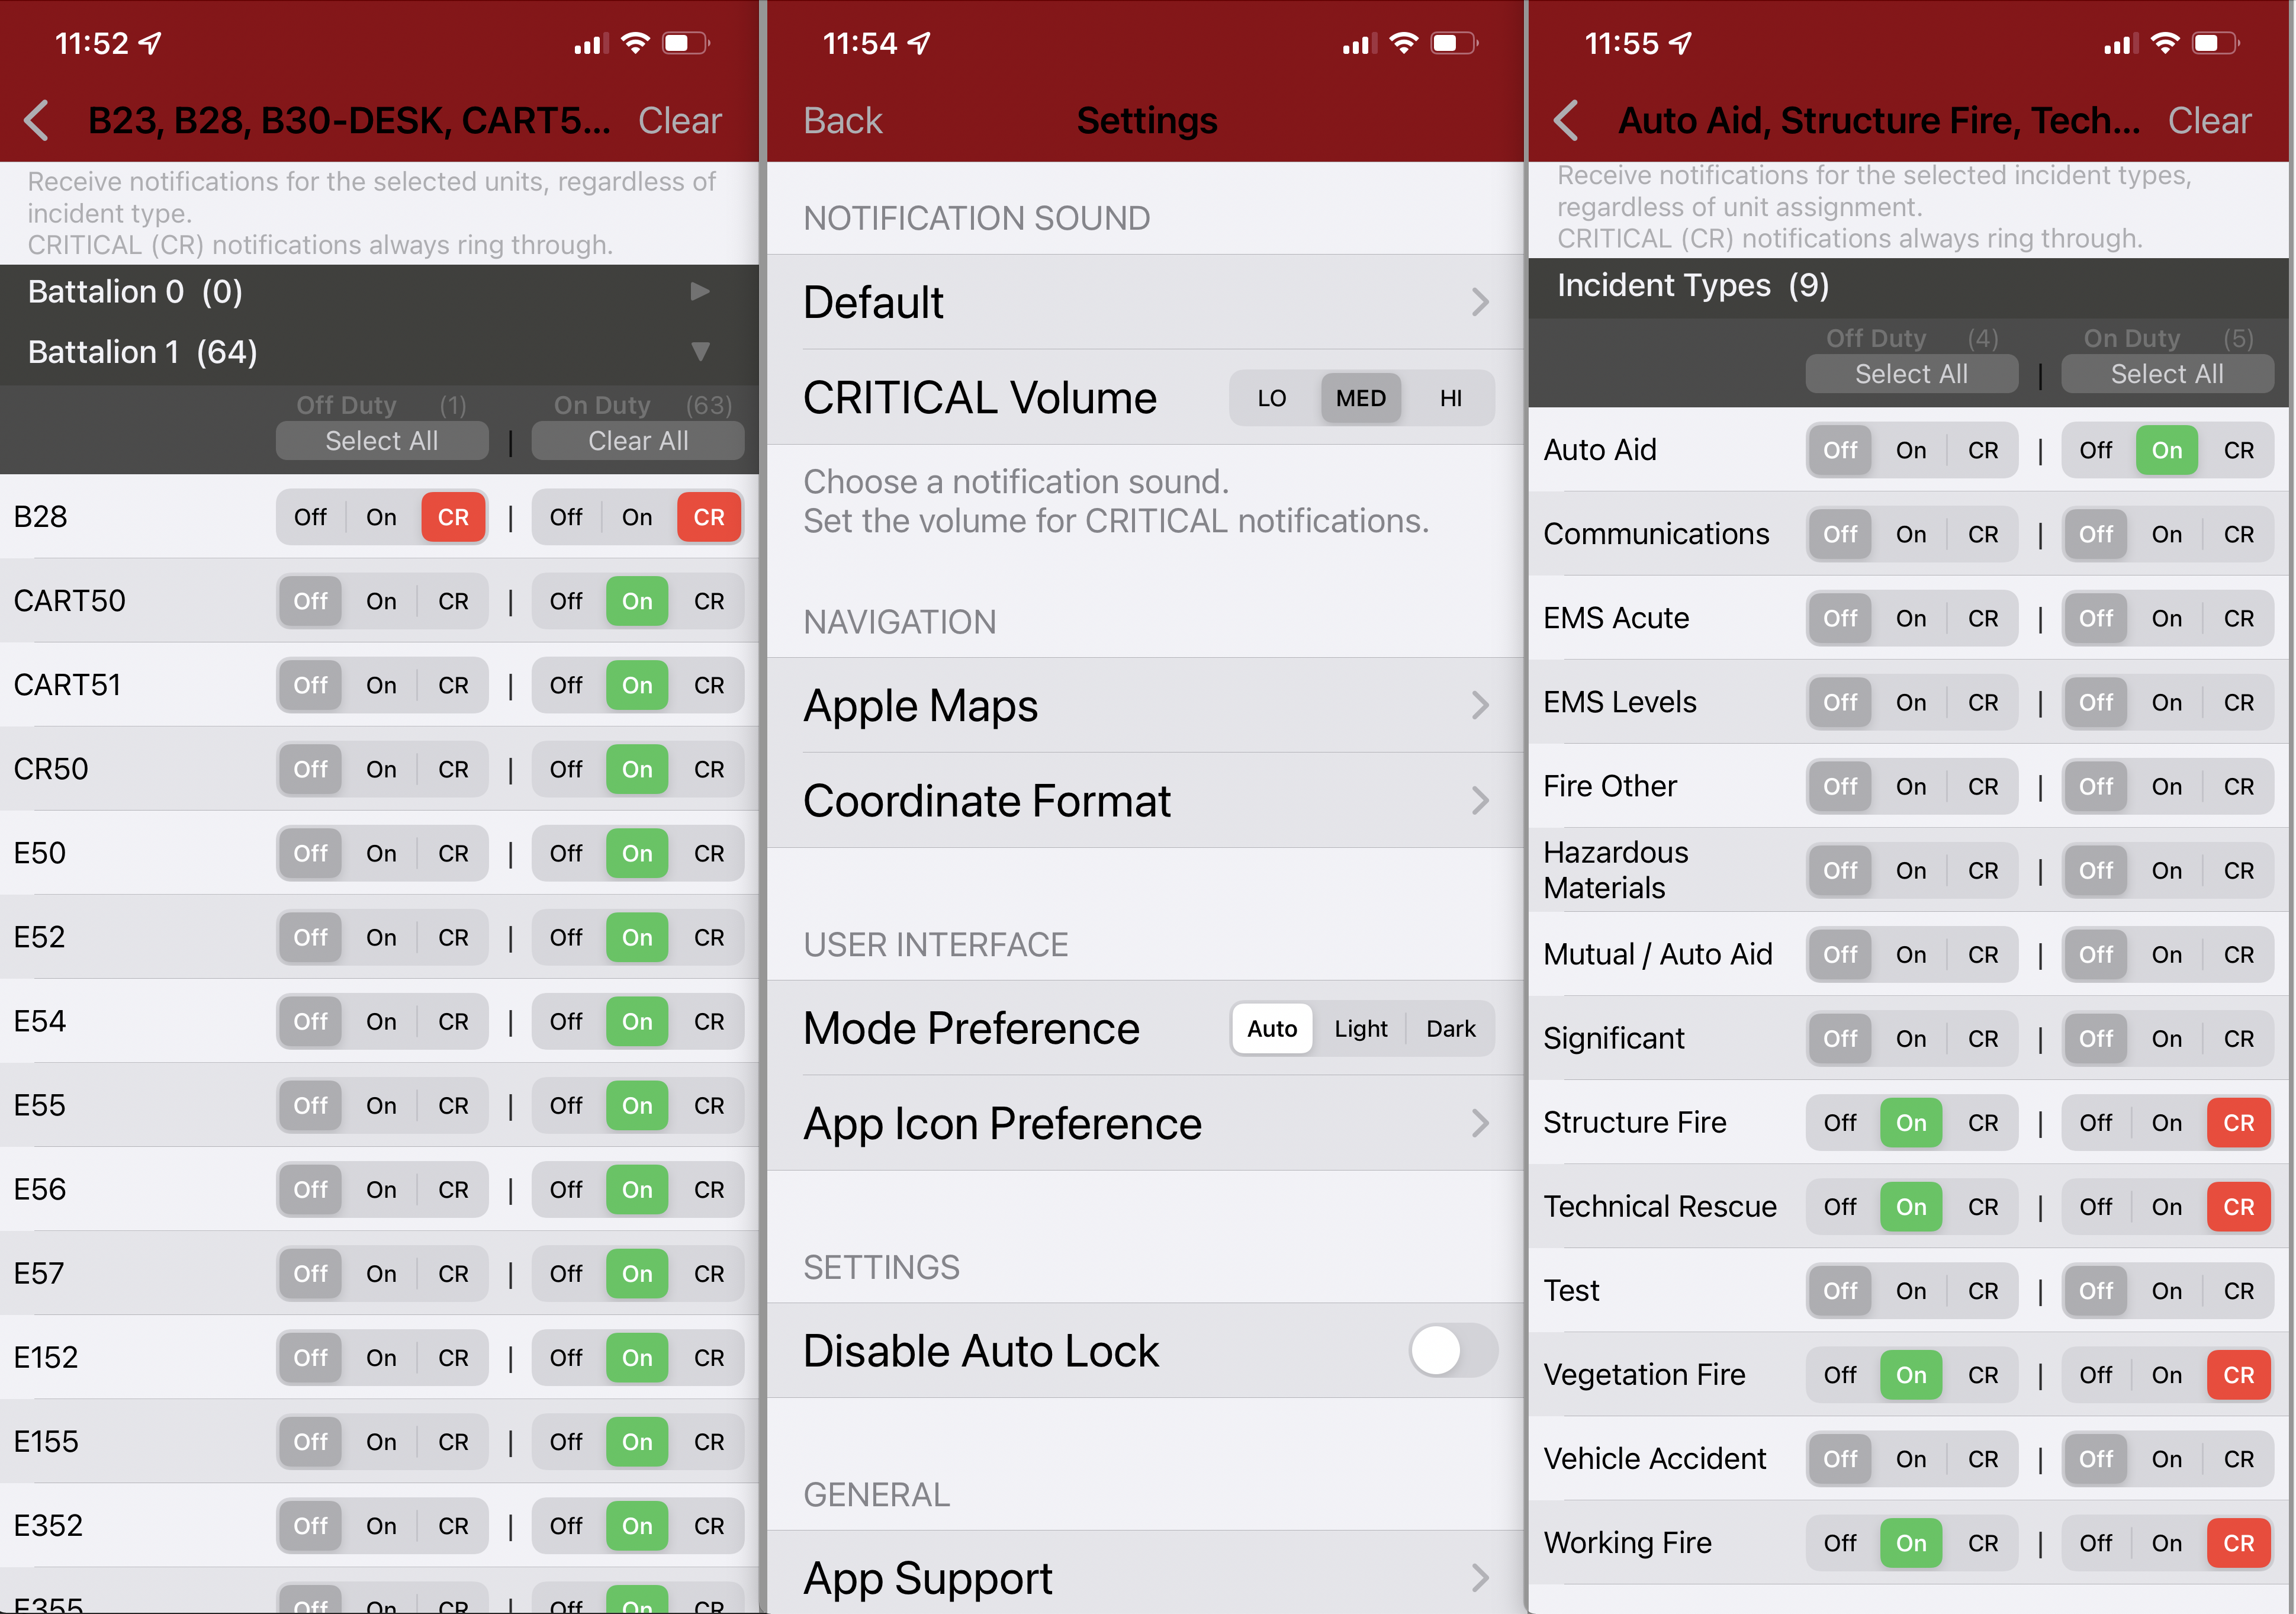Open Default notification sound chevron
Screen dimensions: 2296x1614
[x=1480, y=302]
